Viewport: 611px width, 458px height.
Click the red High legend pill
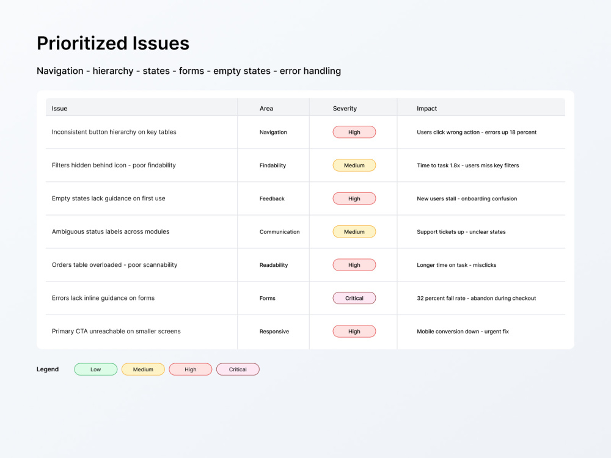tap(191, 369)
